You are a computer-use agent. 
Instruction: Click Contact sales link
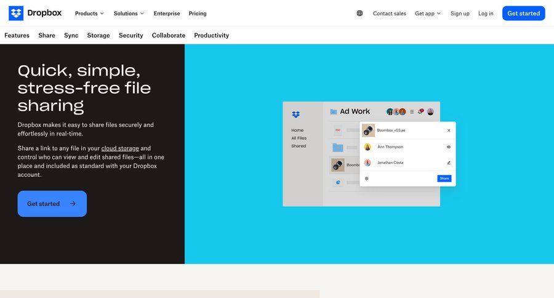pos(390,14)
